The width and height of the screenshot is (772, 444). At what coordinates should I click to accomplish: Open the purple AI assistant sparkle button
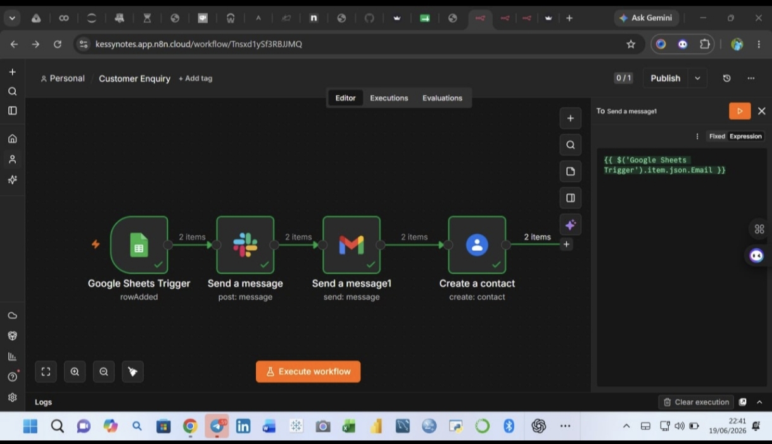(x=571, y=225)
